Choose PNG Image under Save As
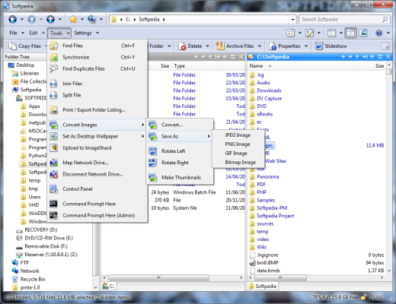 [238, 144]
